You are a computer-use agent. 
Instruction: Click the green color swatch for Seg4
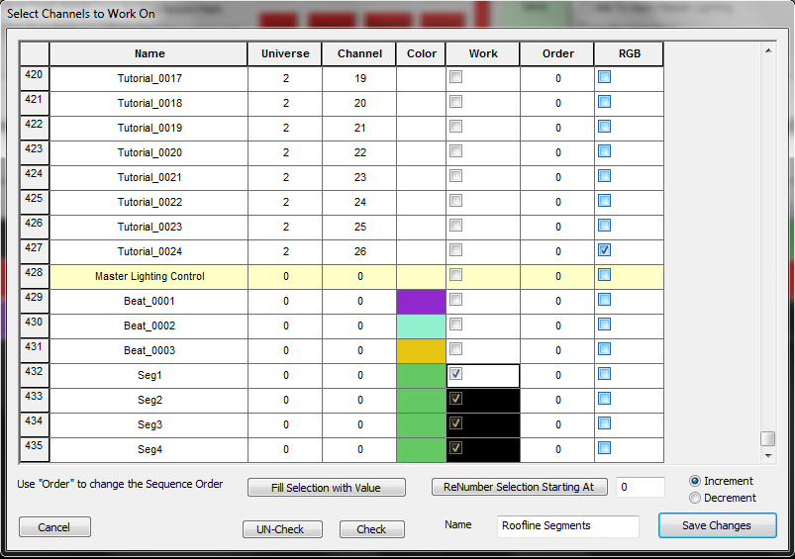coord(421,450)
